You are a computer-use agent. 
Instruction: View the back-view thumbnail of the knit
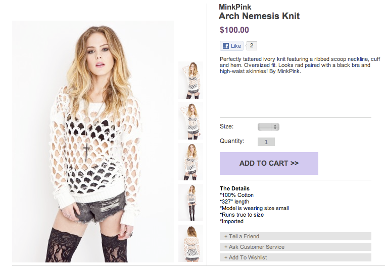(190, 243)
